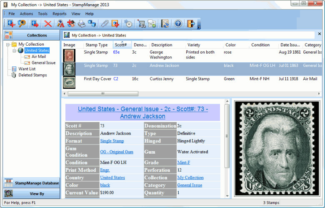Sort by Scott# column header
The height and width of the screenshot is (208, 325).
pos(122,45)
